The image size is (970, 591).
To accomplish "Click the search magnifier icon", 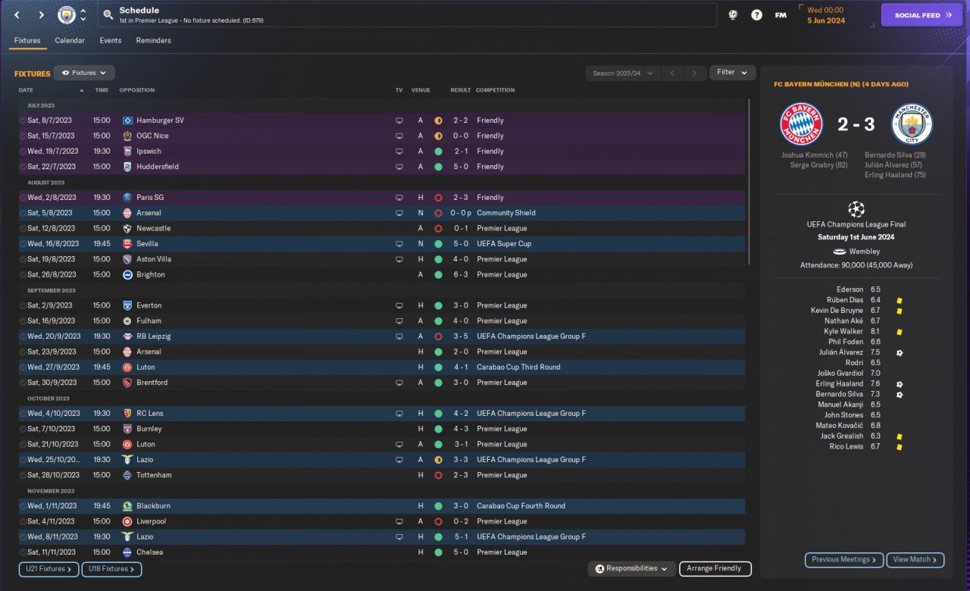I will [x=108, y=15].
